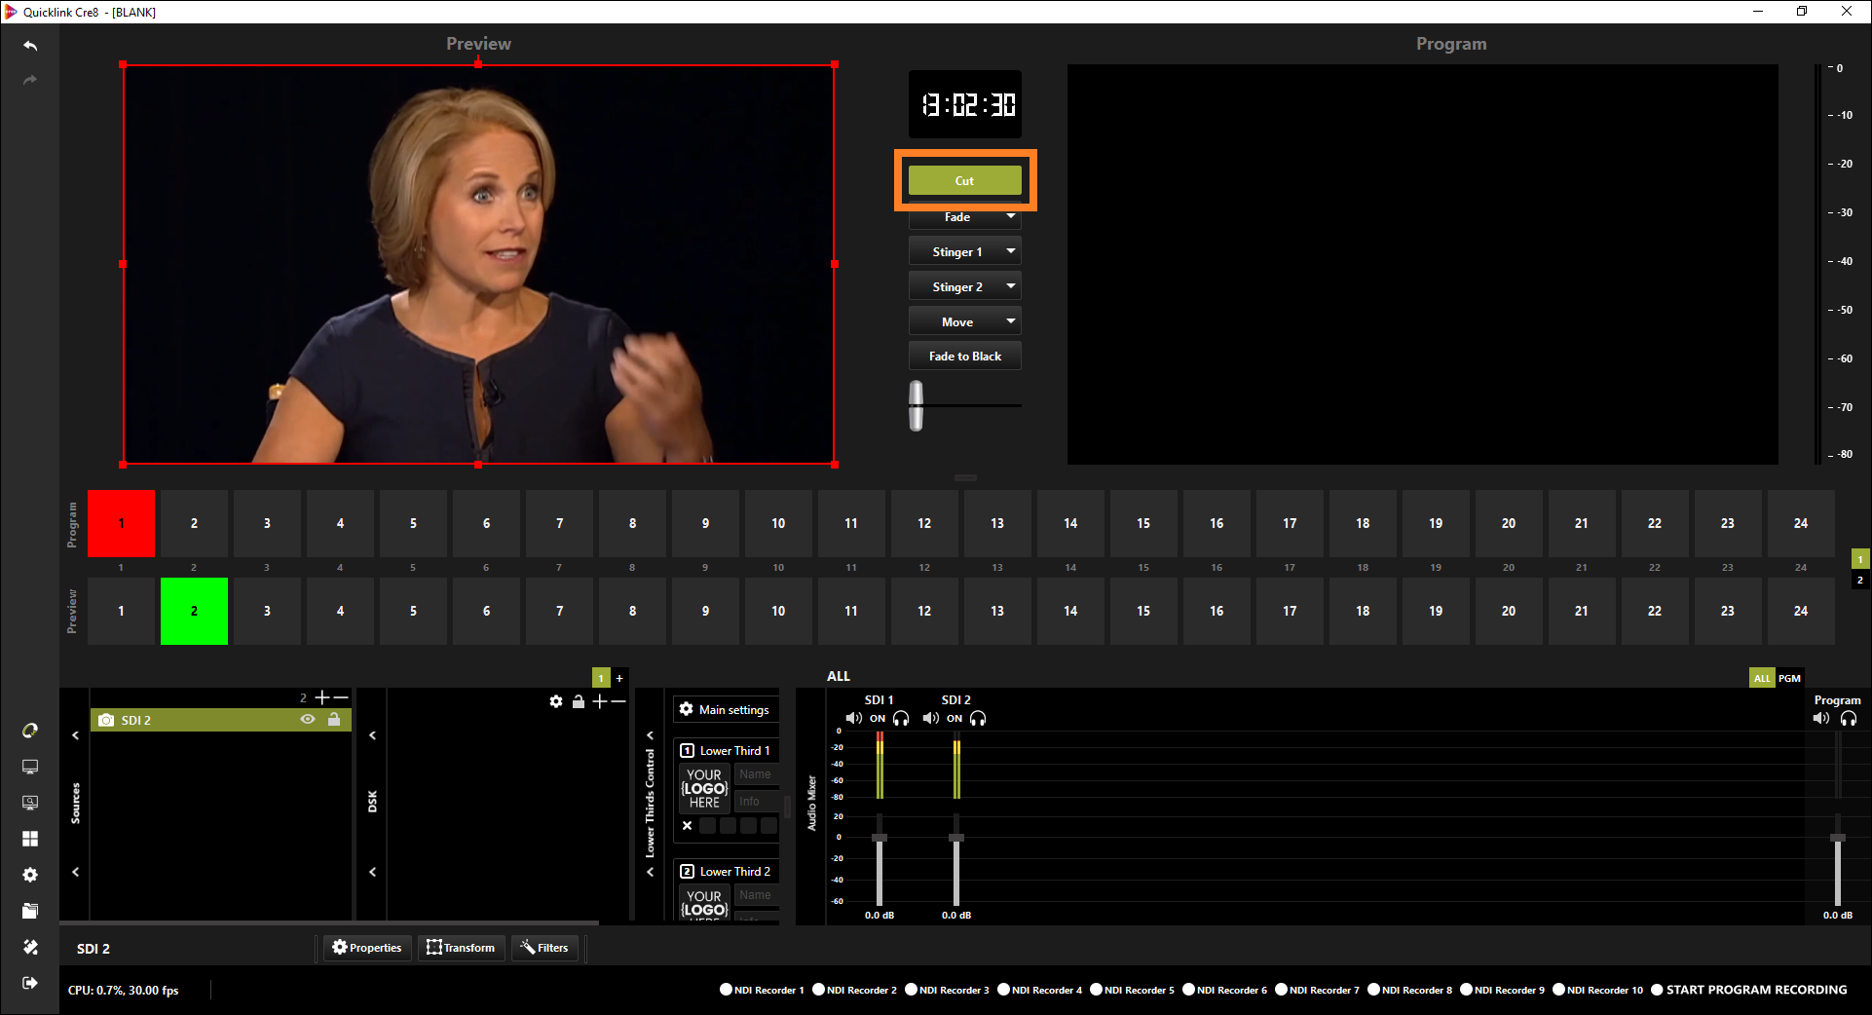This screenshot has height=1015, width=1872.
Task: Collapse Lower Thirds Control with upper chevron
Action: [x=650, y=735]
